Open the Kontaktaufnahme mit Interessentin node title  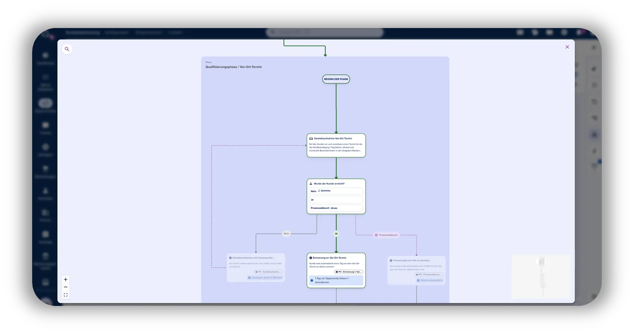(x=254, y=258)
